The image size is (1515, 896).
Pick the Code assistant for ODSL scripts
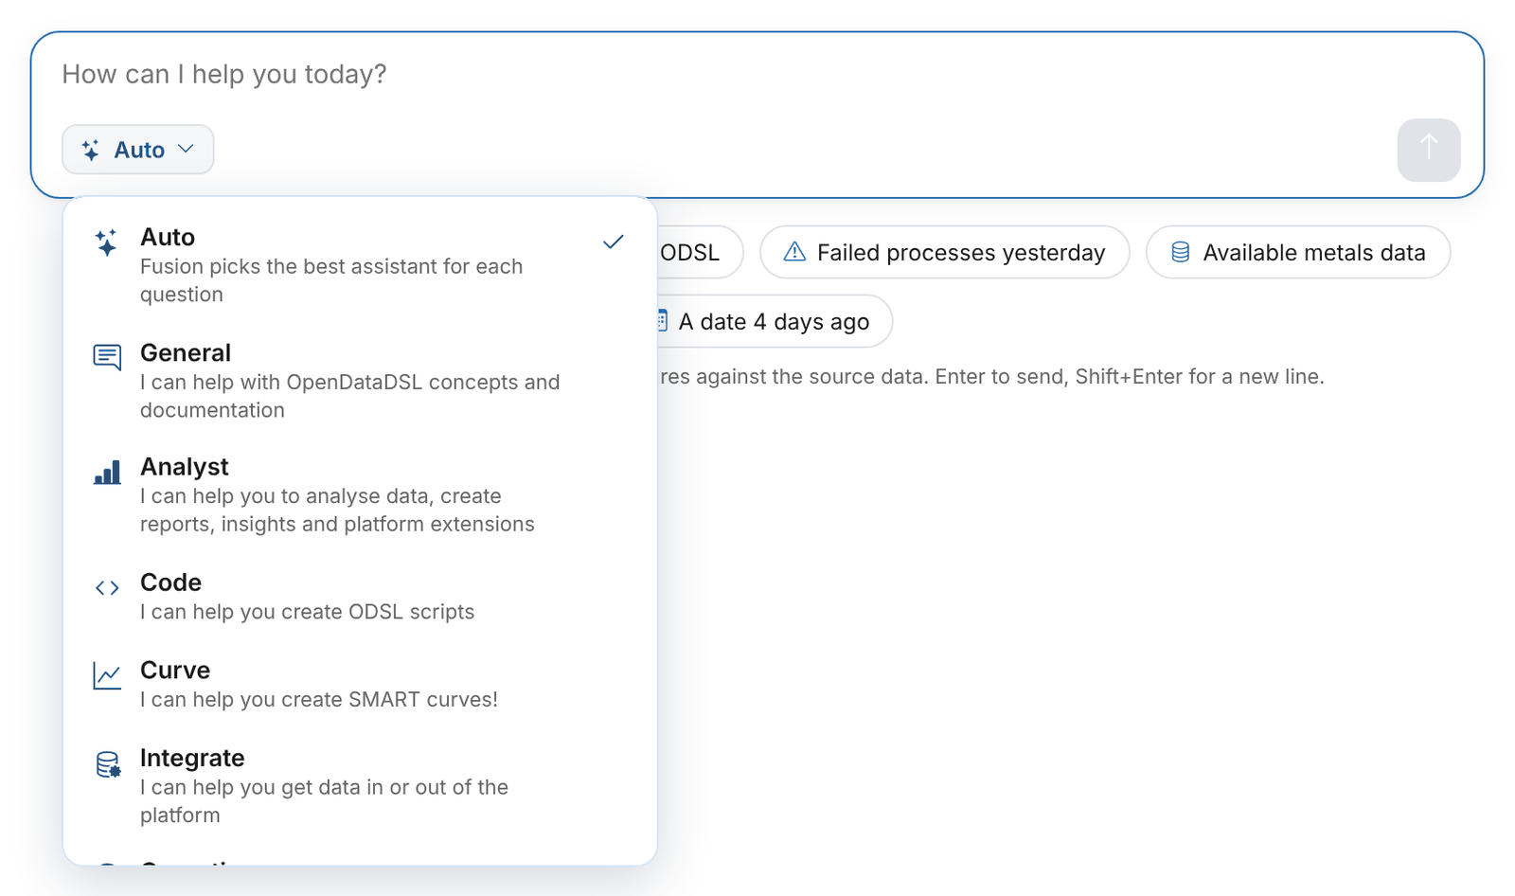click(360, 596)
